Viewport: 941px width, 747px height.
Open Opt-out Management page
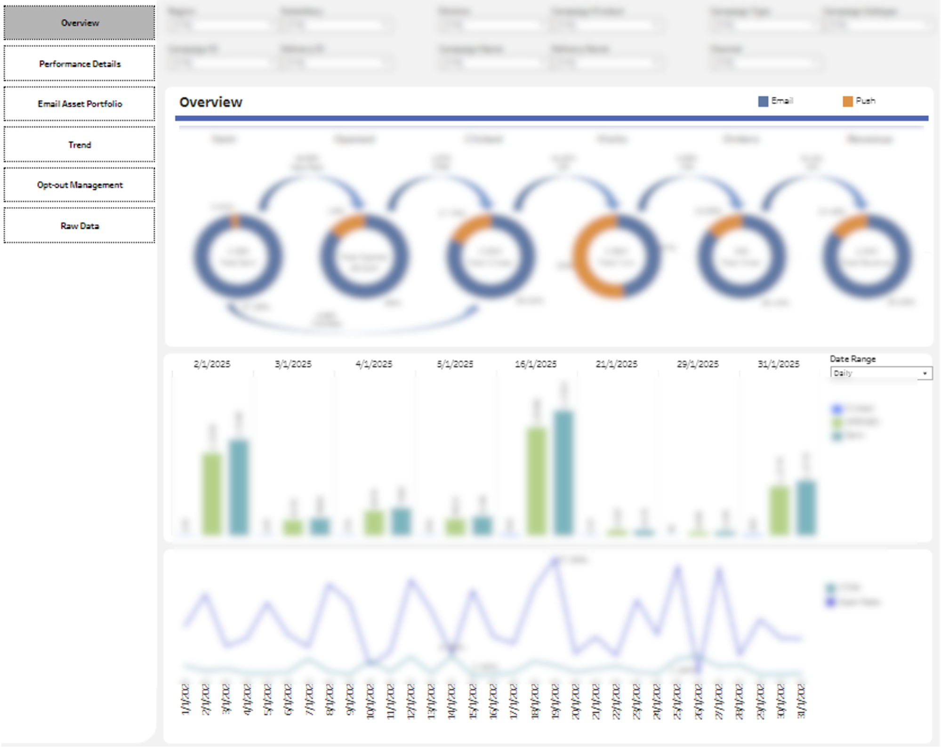(79, 185)
